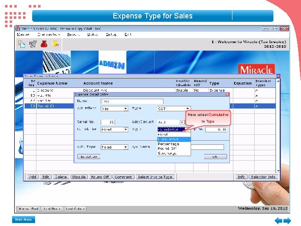Click the Equation column header
The height and width of the screenshot is (226, 301).
click(243, 83)
